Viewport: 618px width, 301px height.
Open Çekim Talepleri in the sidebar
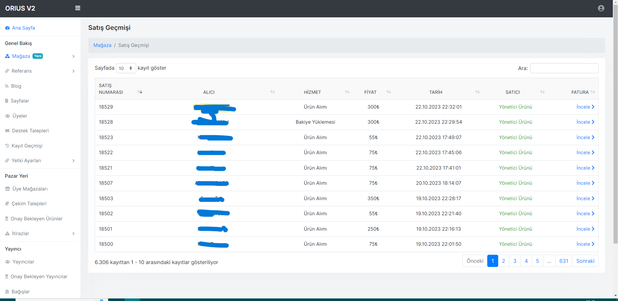[x=29, y=204]
